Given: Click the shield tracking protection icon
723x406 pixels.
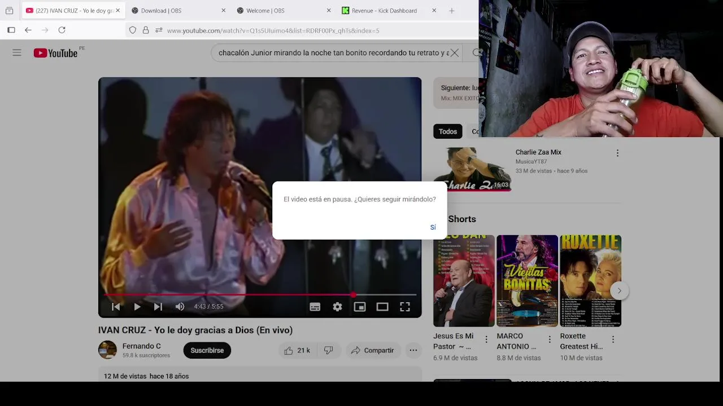Looking at the screenshot, I should 133,30.
